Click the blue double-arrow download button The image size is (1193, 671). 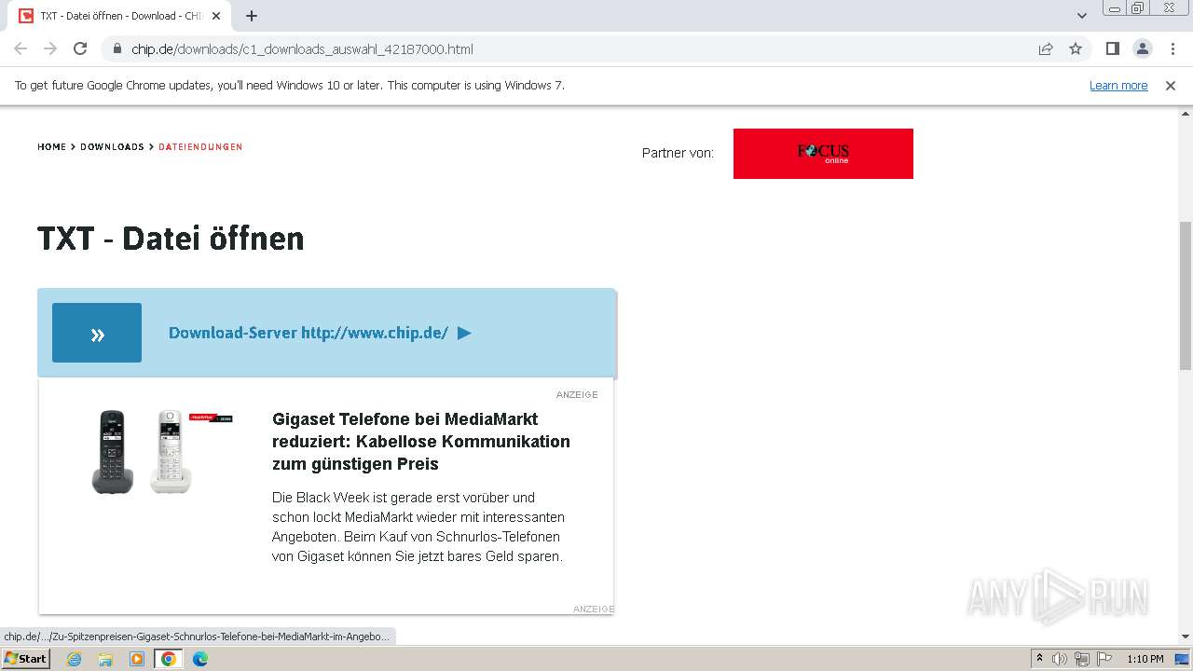pos(97,333)
